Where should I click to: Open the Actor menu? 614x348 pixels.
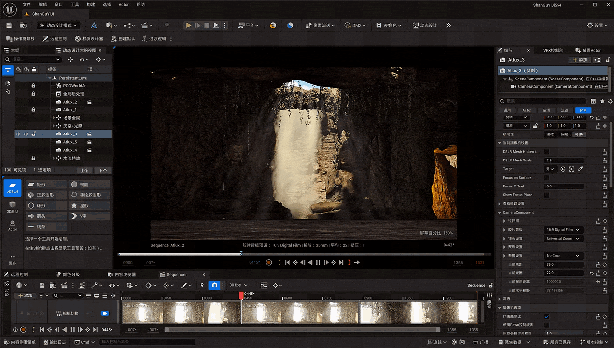tap(124, 4)
